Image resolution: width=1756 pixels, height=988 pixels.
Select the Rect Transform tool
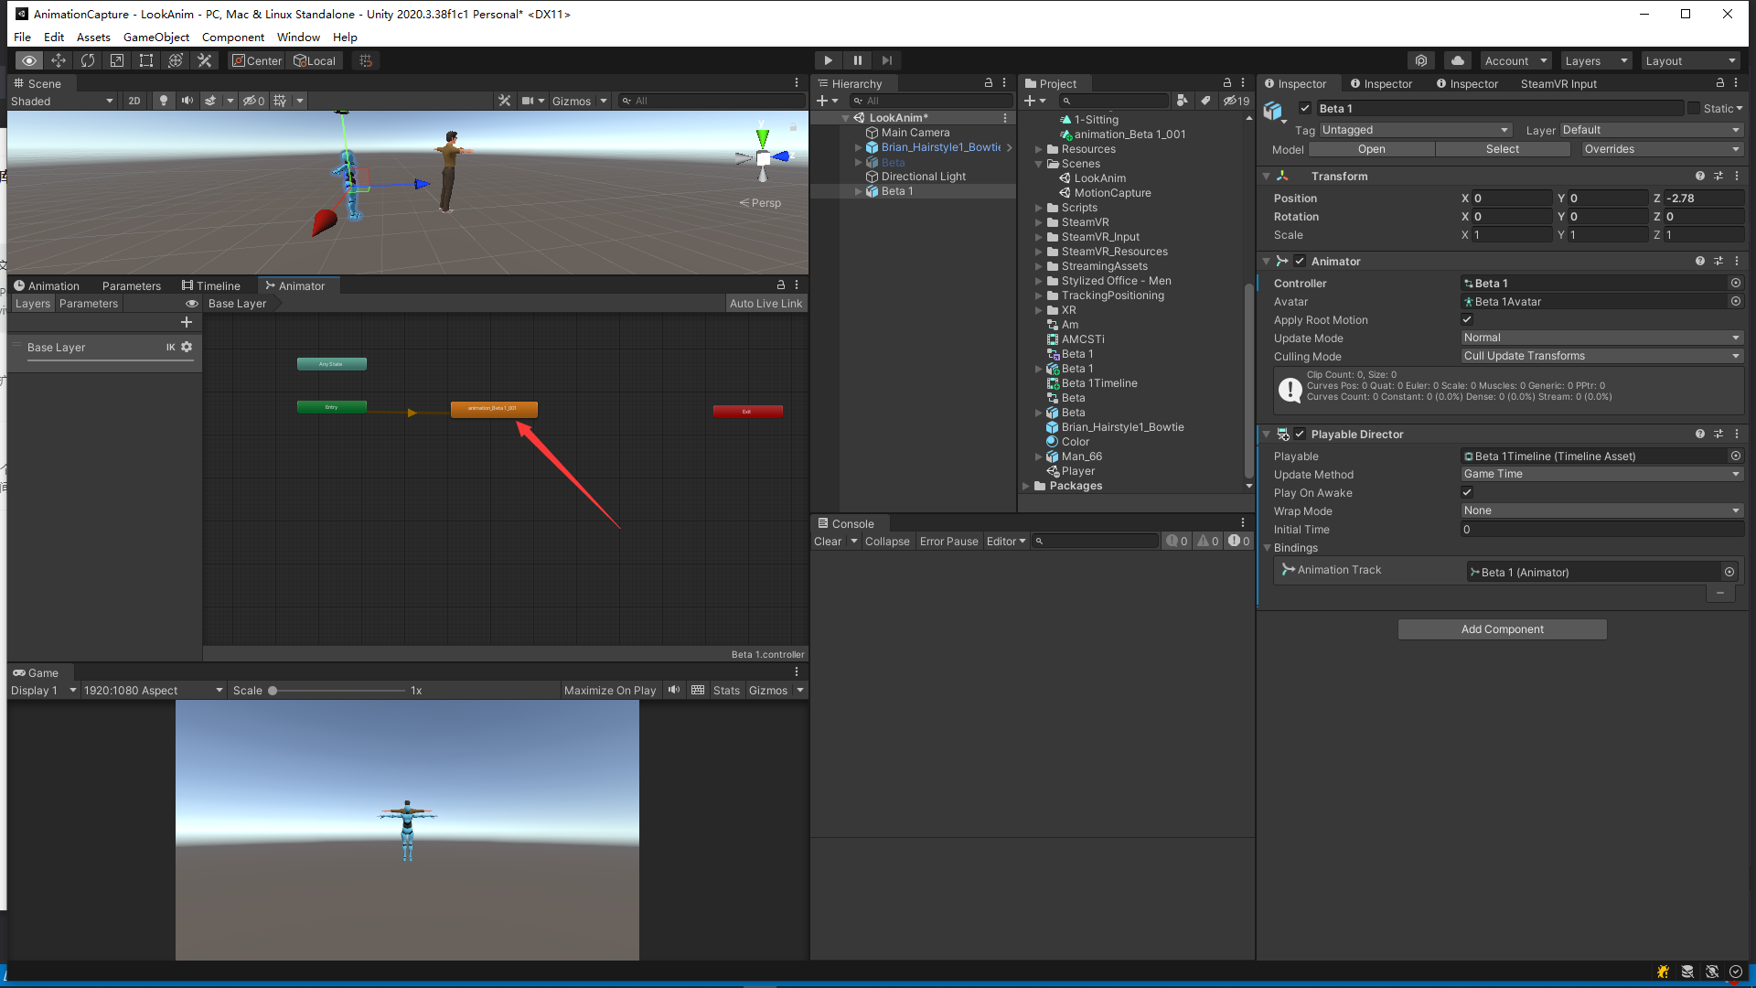[x=146, y=60]
